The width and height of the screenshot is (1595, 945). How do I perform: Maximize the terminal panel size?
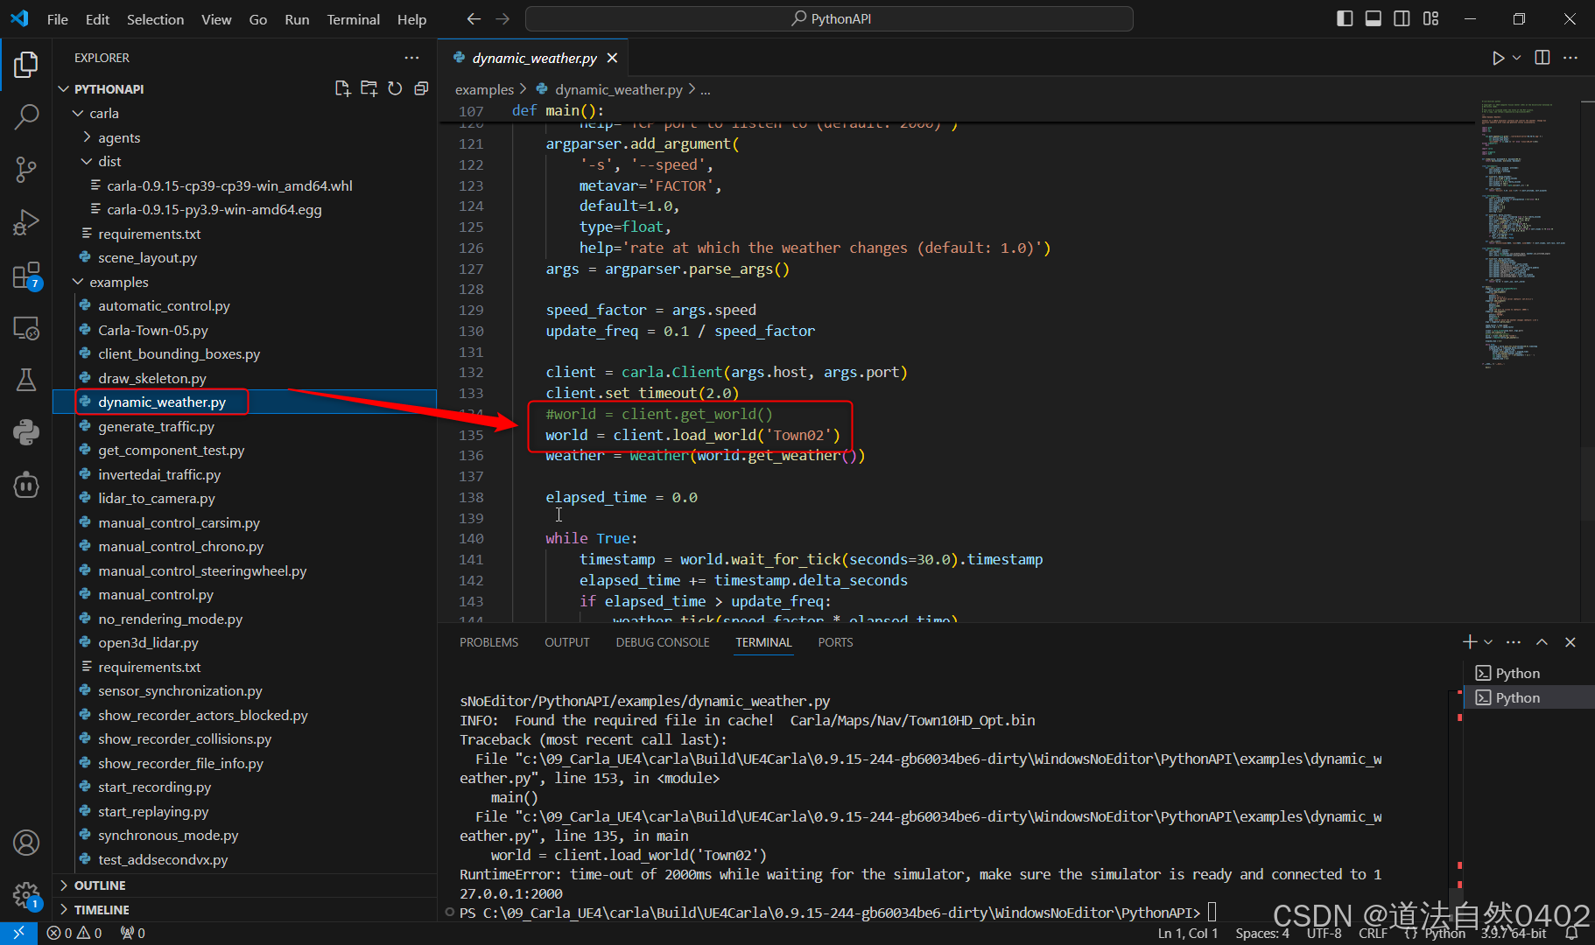(1542, 642)
